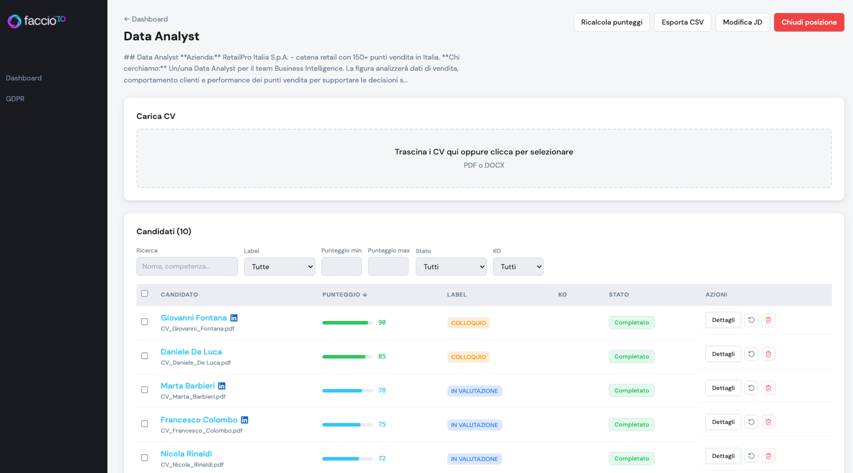The height and width of the screenshot is (473, 853).
Task: Delete Daniele De Luca with trash icon
Action: pyautogui.click(x=768, y=354)
